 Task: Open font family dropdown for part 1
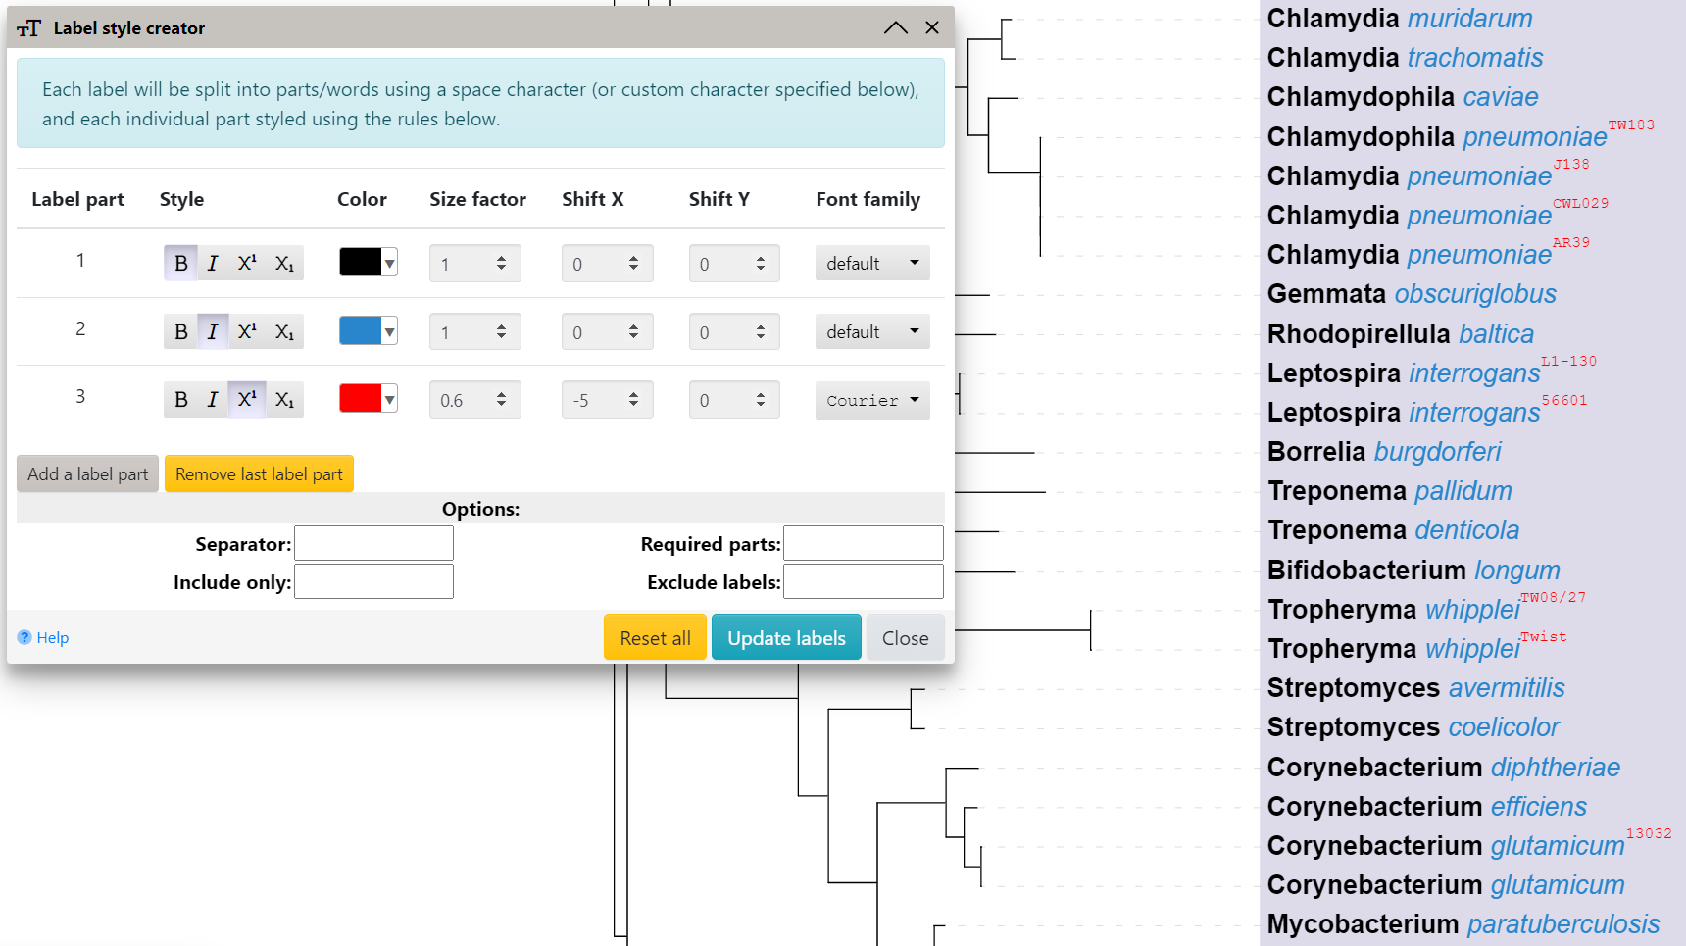871,264
